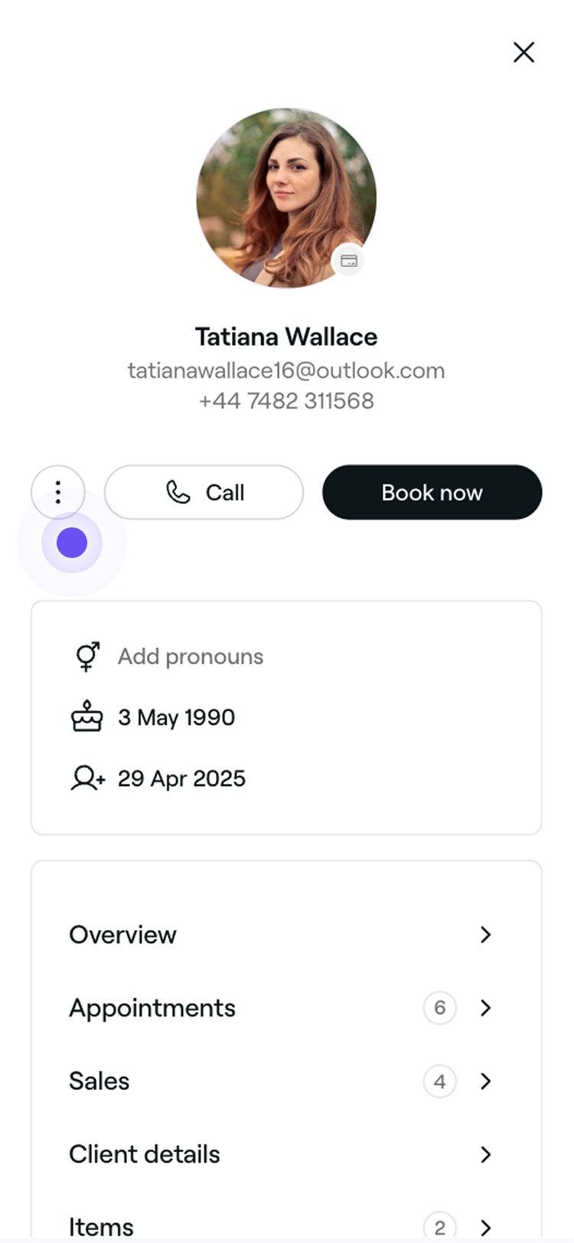
Task: Click the card badge on profile photo
Action: [348, 261]
